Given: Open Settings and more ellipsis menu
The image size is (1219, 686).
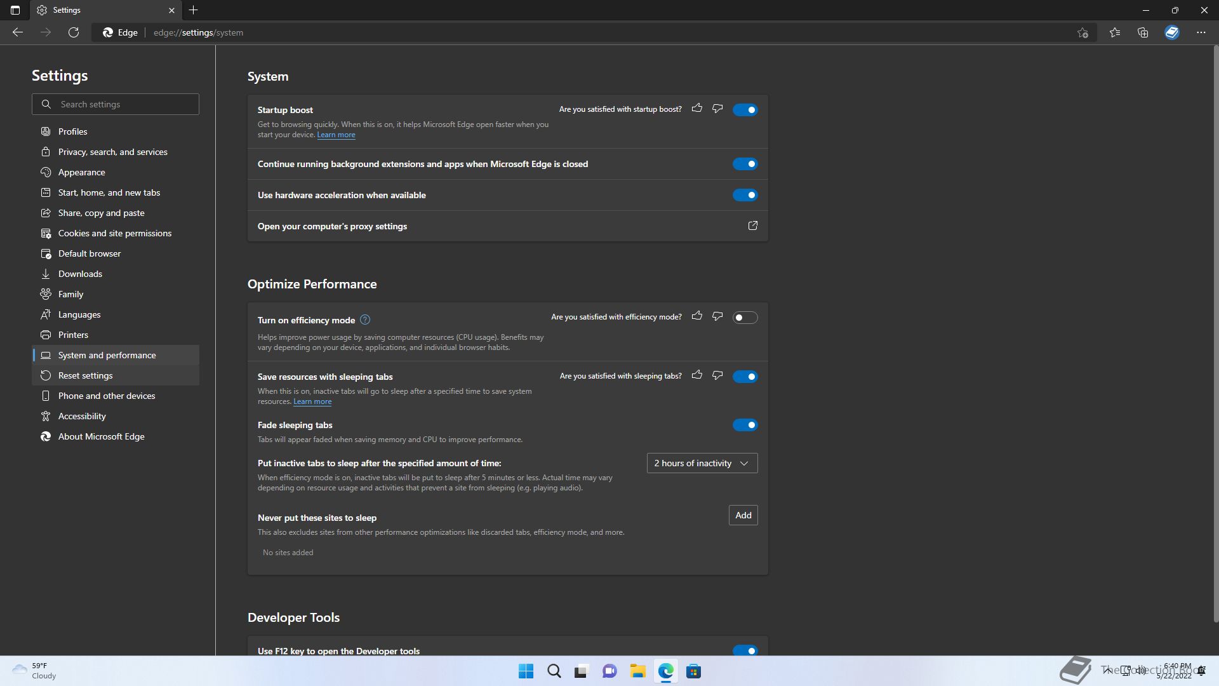Looking at the screenshot, I should coord(1201,32).
